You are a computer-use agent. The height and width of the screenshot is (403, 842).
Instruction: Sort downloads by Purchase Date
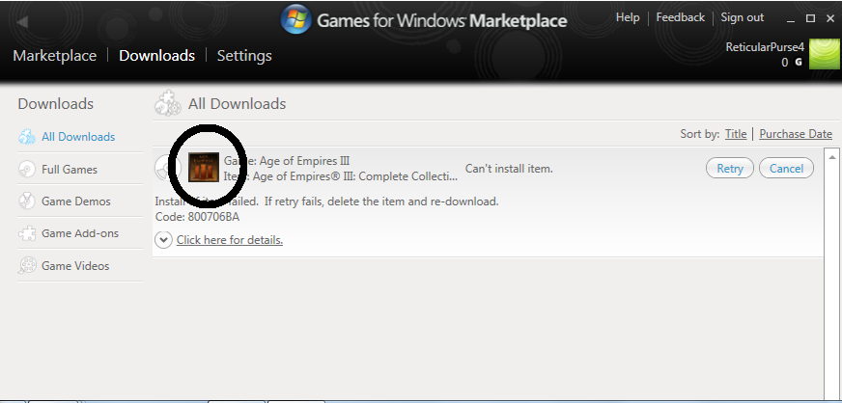(795, 134)
